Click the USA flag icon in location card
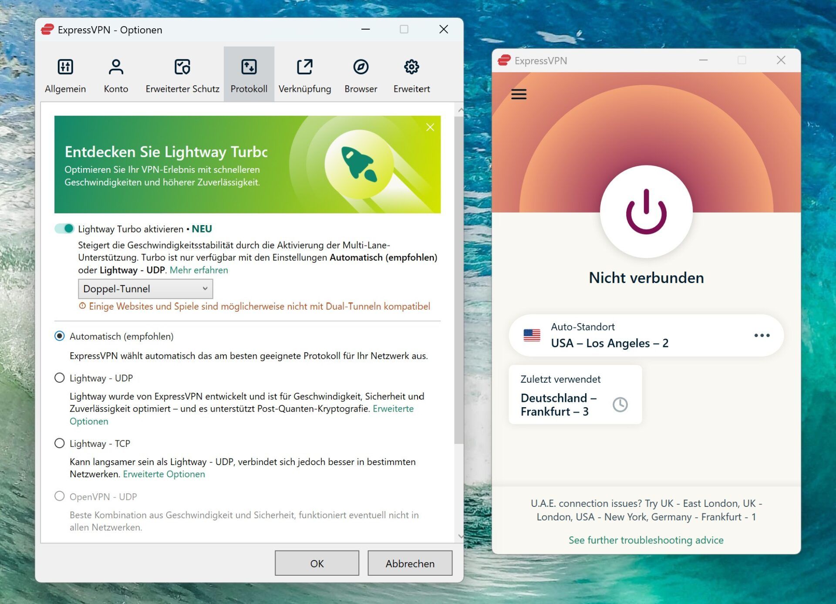Viewport: 836px width, 604px height. tap(532, 335)
